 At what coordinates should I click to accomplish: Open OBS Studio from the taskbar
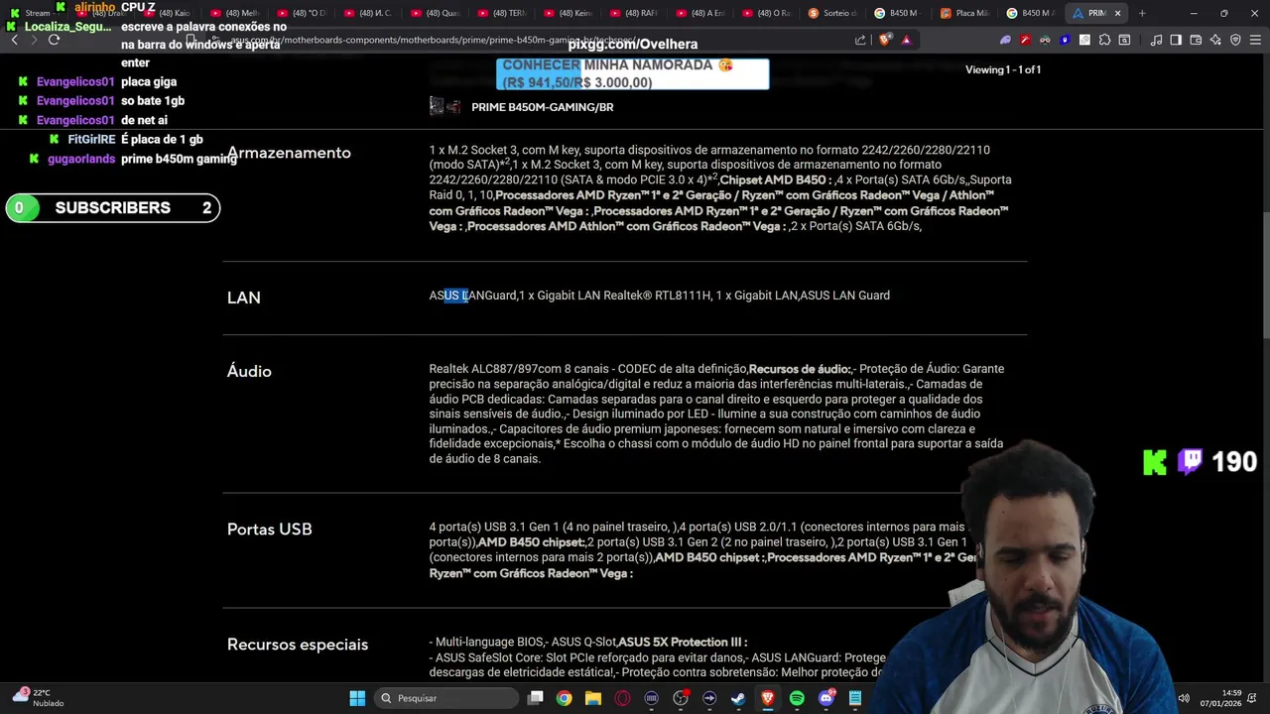pyautogui.click(x=681, y=698)
